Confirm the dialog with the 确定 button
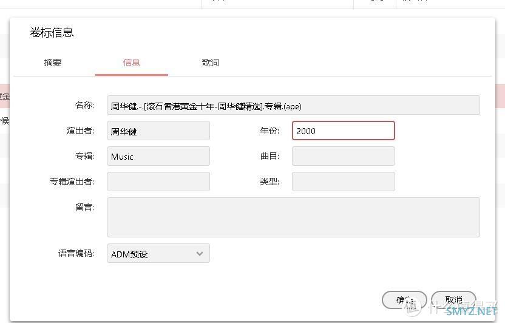Viewport: 505px width, 323px height. pyautogui.click(x=404, y=300)
